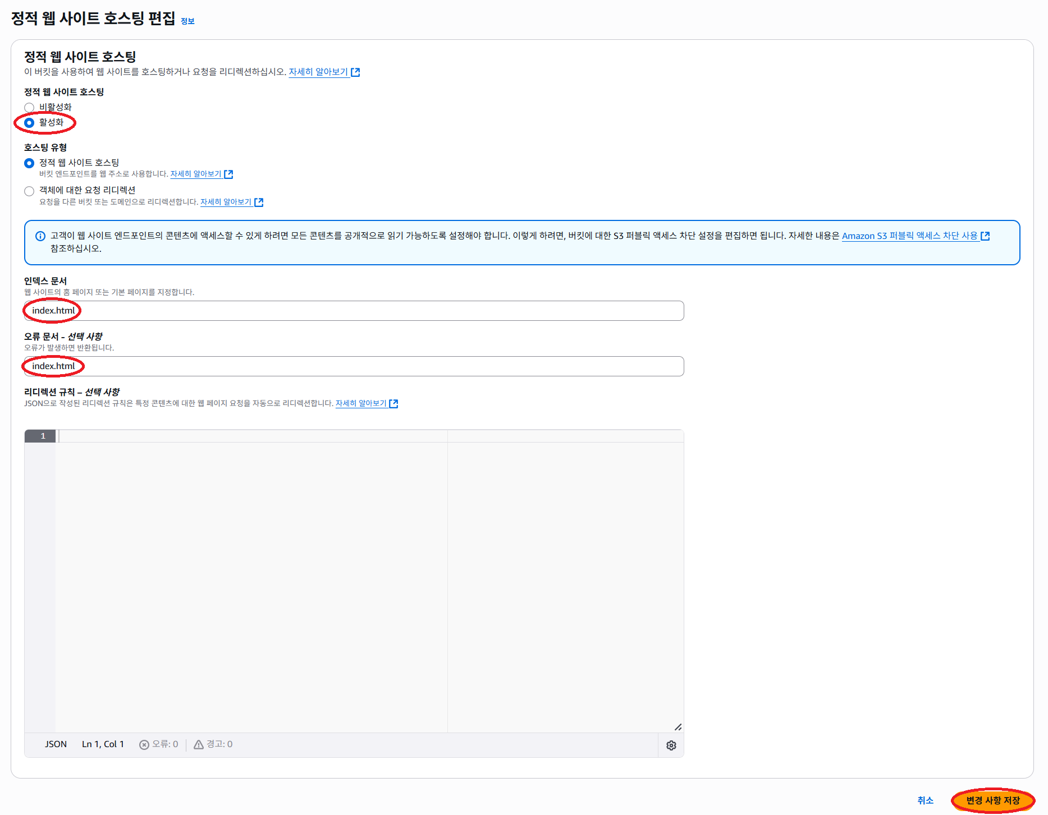
Task: Choose 객체에 대한 요청 리디렉션 hosting type
Action: [29, 191]
